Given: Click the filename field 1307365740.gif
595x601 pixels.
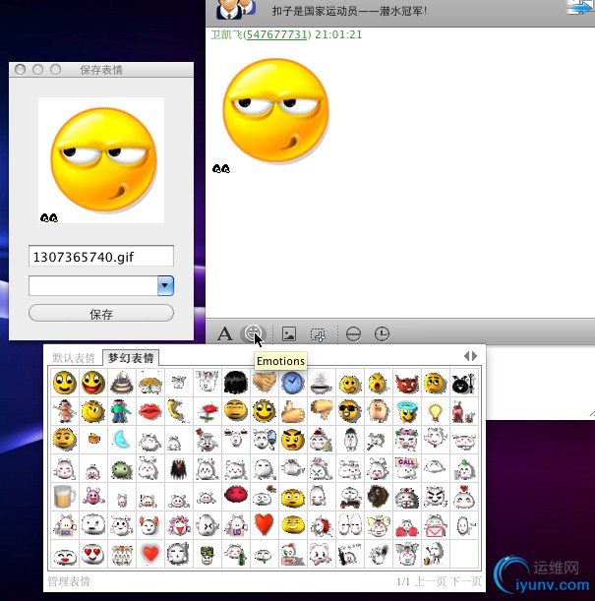Looking at the screenshot, I should tap(101, 256).
